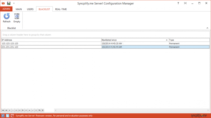
Task: Click the edit record up-triangle button
Action: click(x=29, y=110)
